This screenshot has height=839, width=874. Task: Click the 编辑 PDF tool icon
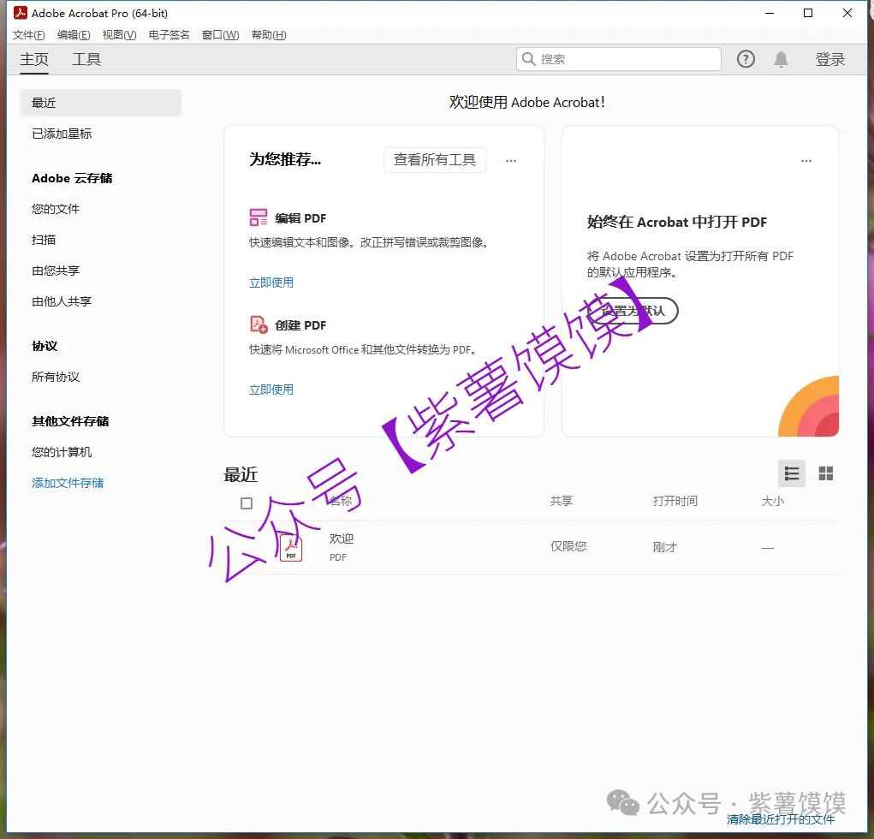(259, 217)
